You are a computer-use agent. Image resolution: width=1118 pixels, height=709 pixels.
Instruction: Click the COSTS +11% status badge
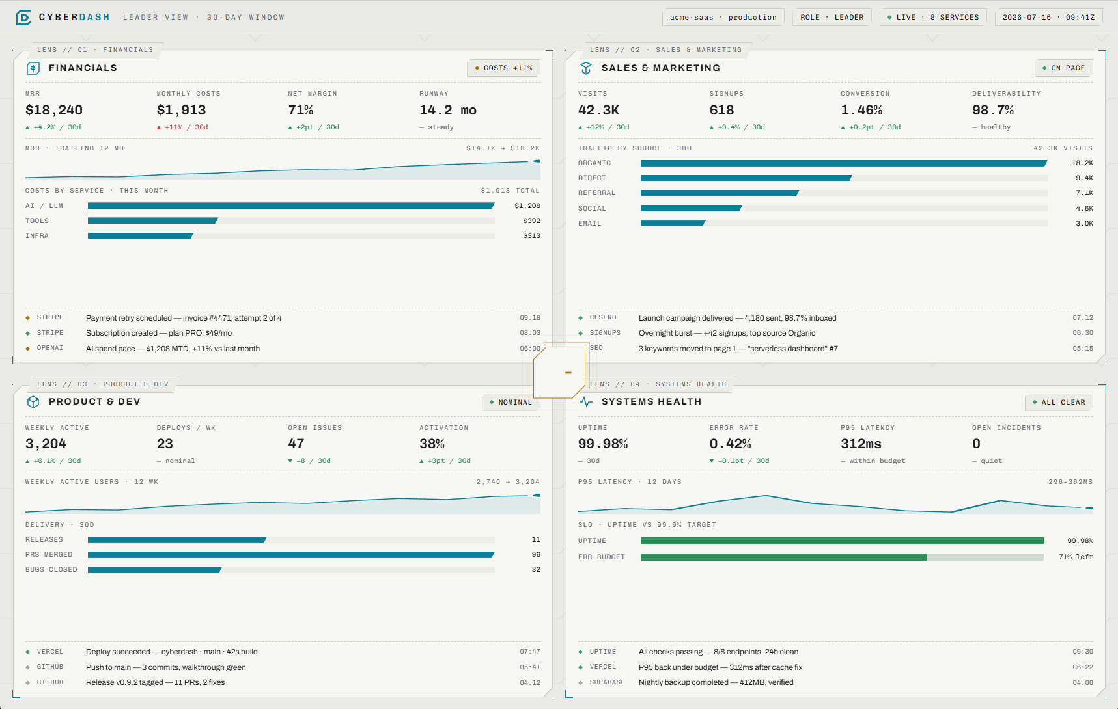coord(503,68)
